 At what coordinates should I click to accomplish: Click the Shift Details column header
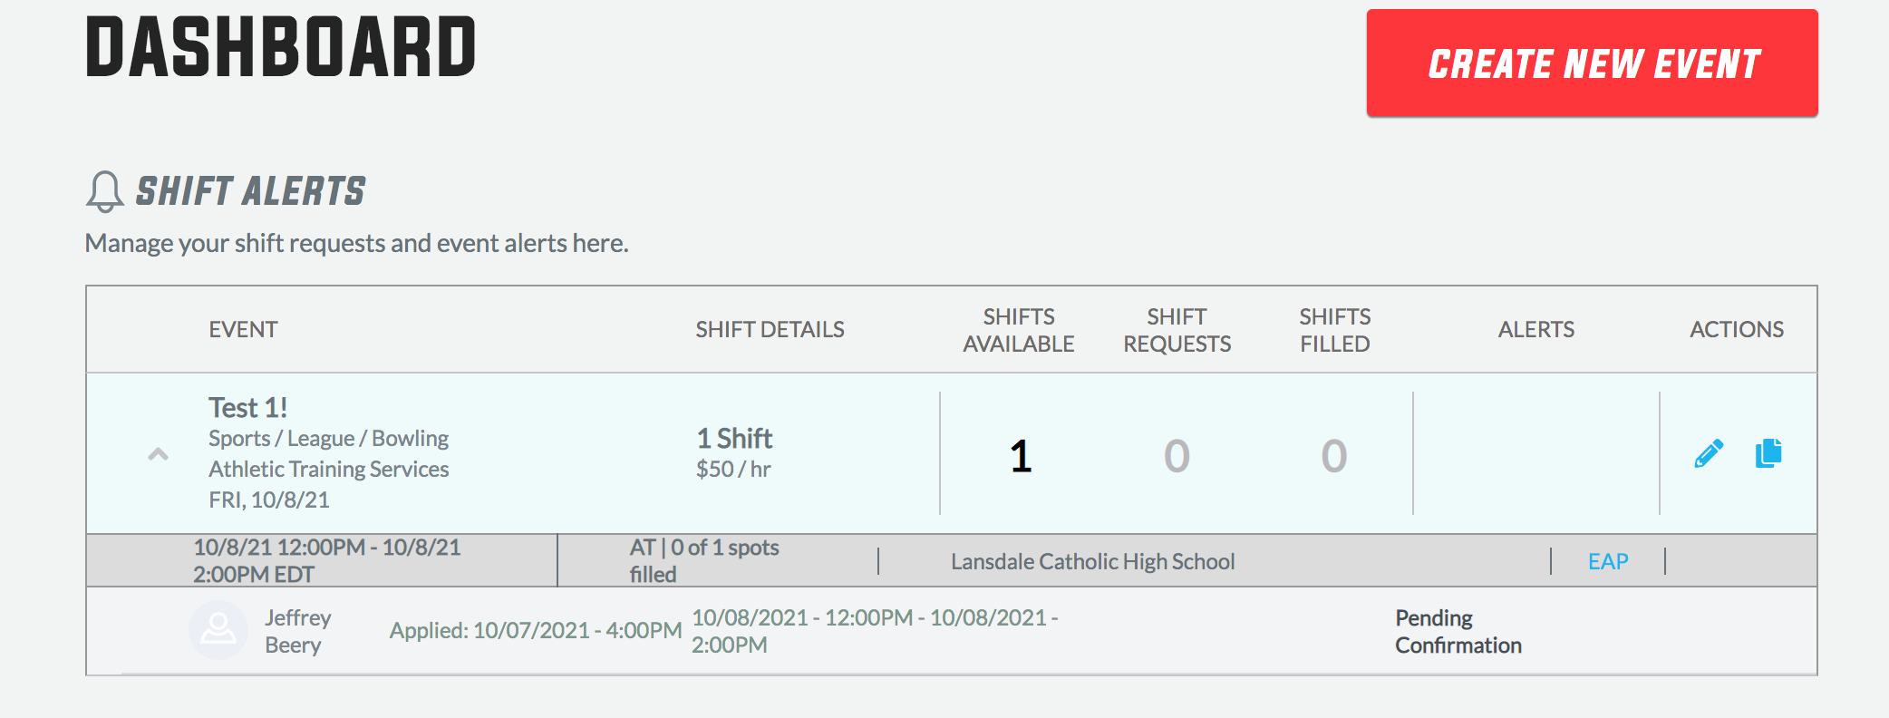coord(770,329)
